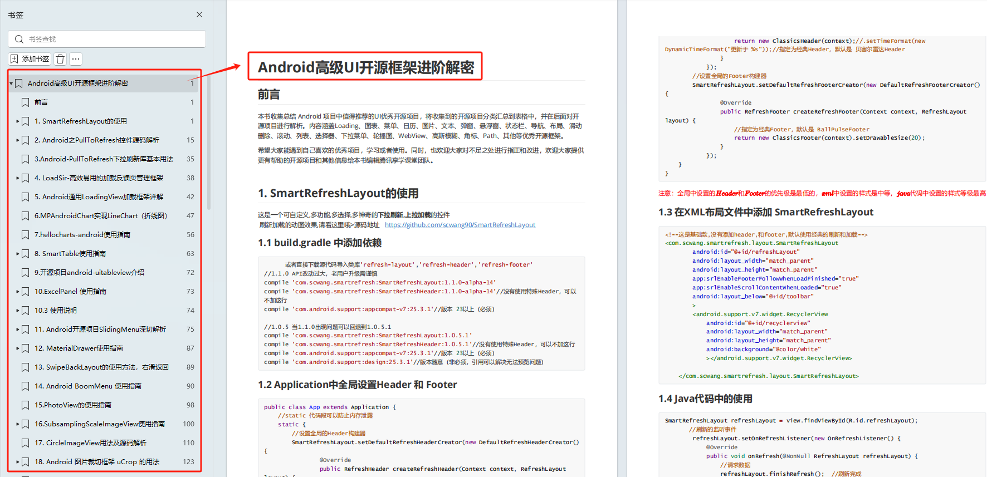987x477 pixels.
Task: Close the bookmarks panel
Action: click(x=199, y=14)
